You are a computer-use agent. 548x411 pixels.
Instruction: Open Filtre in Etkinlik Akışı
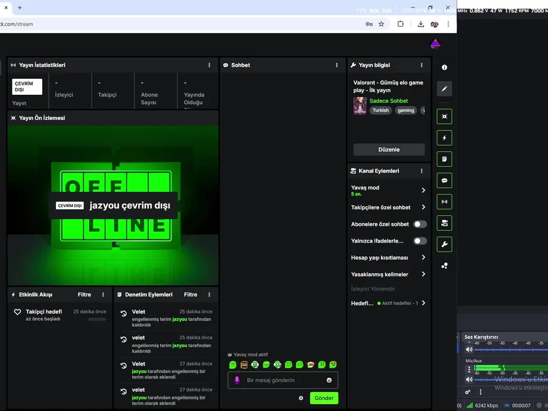[84, 295]
